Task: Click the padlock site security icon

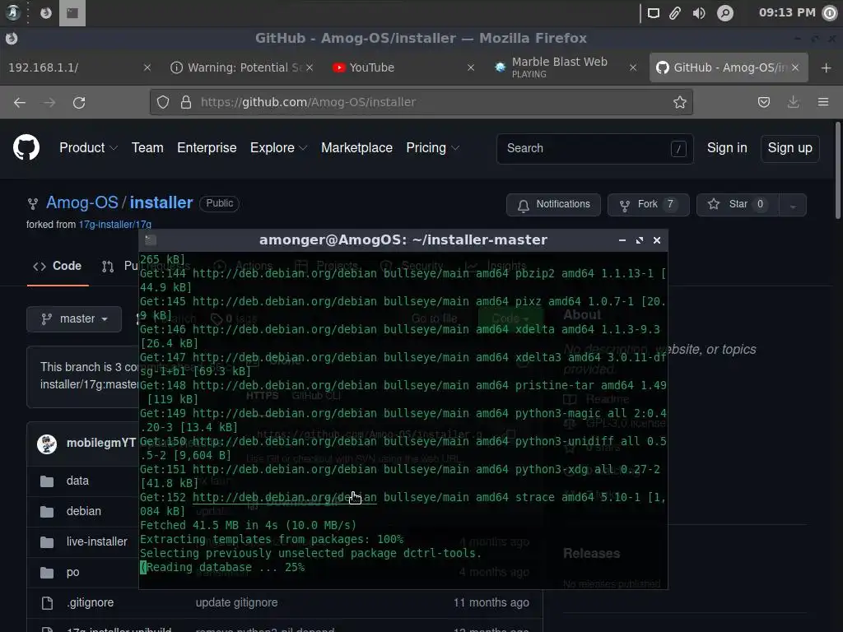Action: pyautogui.click(x=186, y=102)
